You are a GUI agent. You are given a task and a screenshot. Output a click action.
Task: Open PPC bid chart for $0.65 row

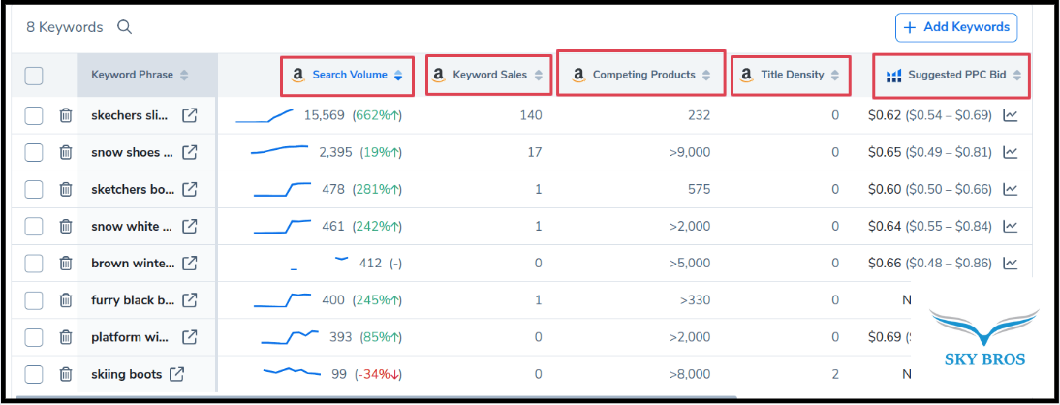(x=1010, y=153)
